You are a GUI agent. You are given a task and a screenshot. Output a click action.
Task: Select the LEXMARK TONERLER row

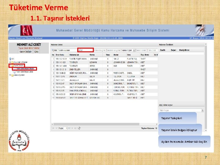tap(105, 62)
